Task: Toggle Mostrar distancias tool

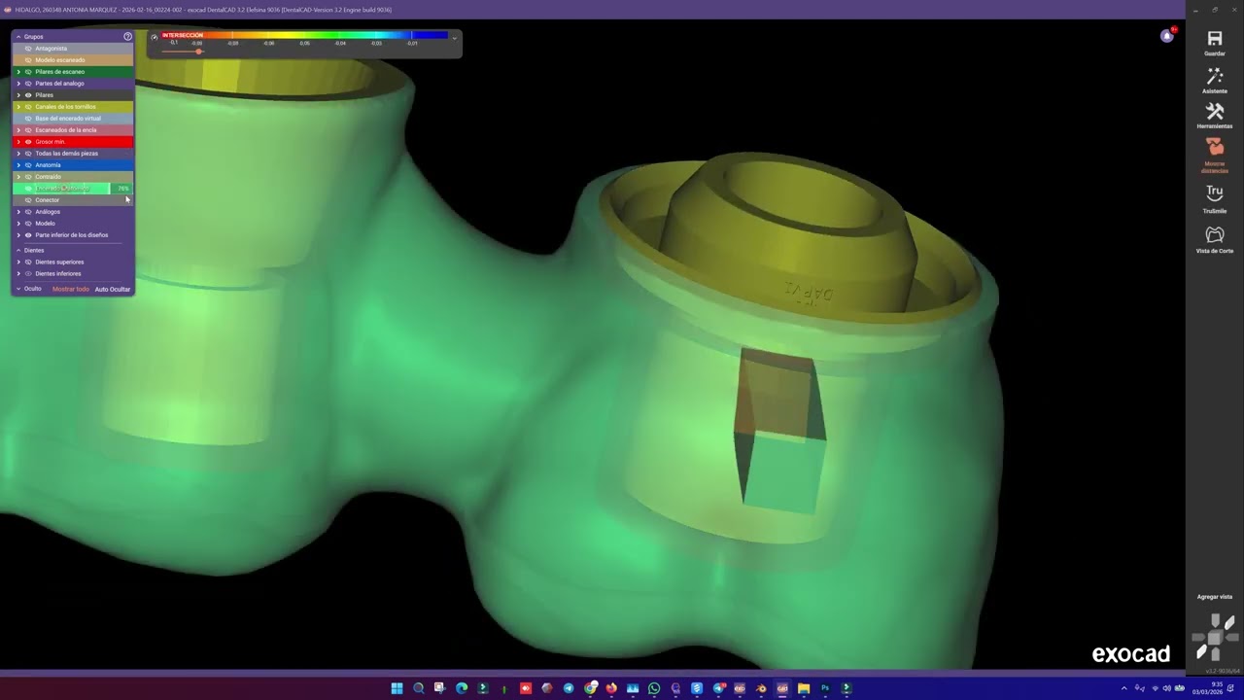Action: 1215,155
